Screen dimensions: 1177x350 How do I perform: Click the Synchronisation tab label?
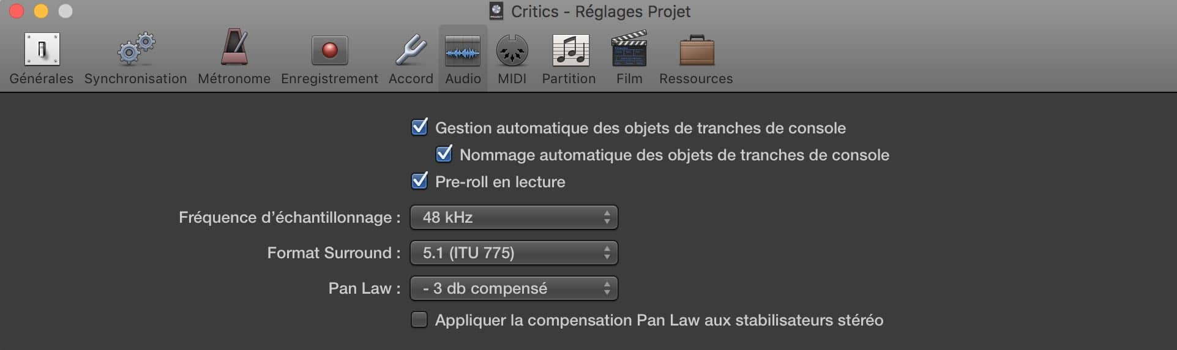click(x=135, y=79)
